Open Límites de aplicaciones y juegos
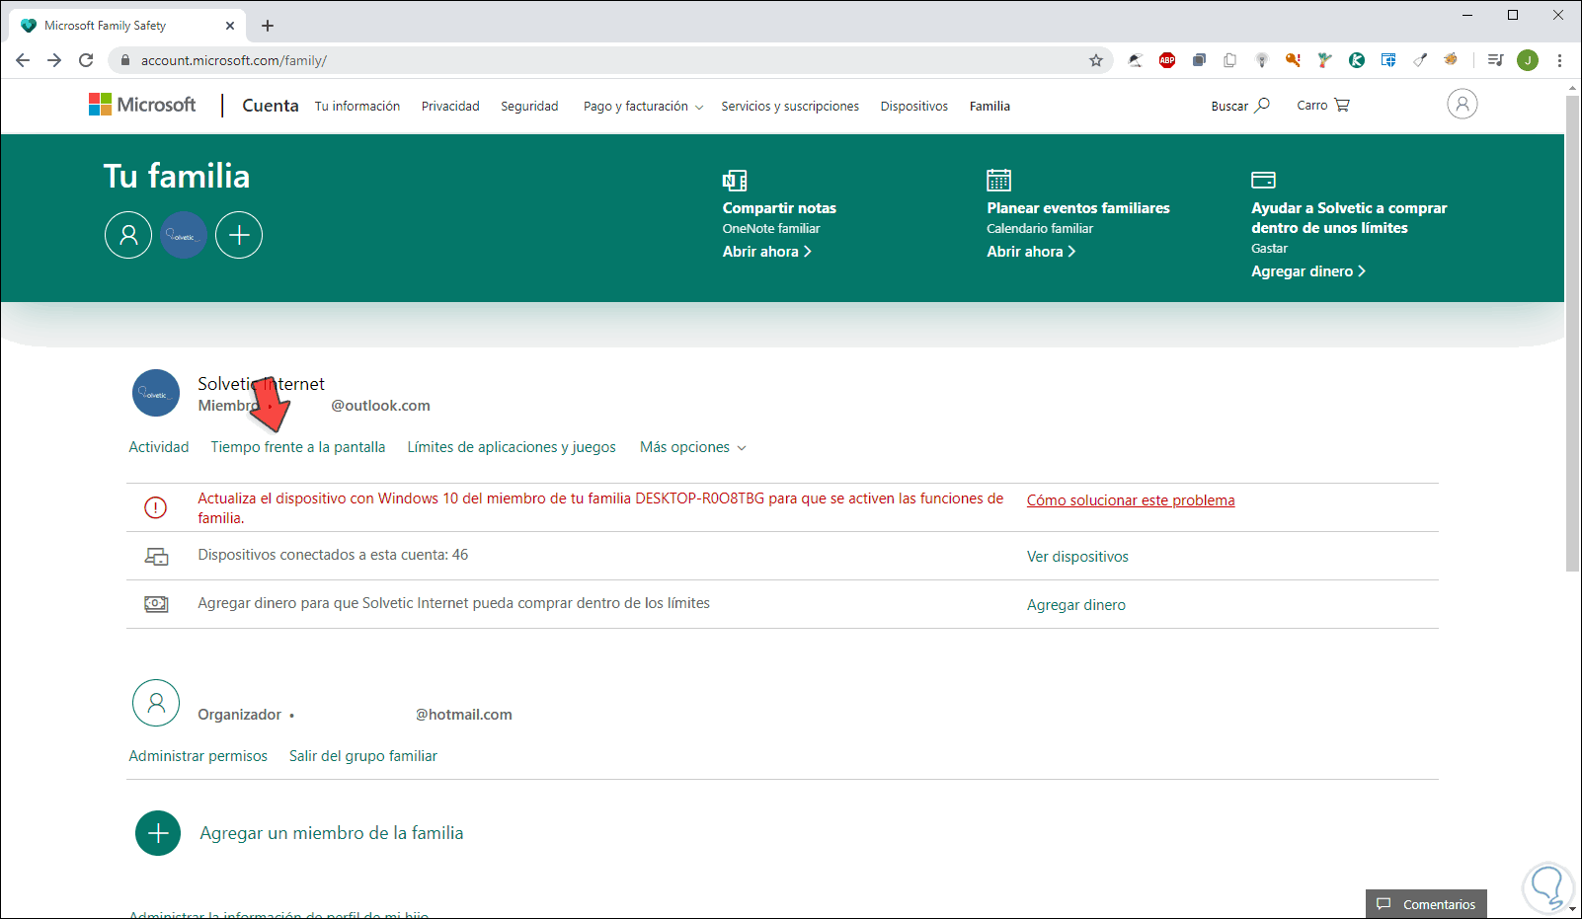Image resolution: width=1582 pixels, height=919 pixels. (x=512, y=447)
